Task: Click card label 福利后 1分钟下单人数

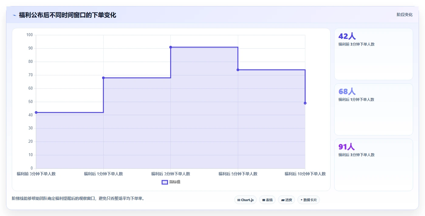Action: pyautogui.click(x=356, y=100)
